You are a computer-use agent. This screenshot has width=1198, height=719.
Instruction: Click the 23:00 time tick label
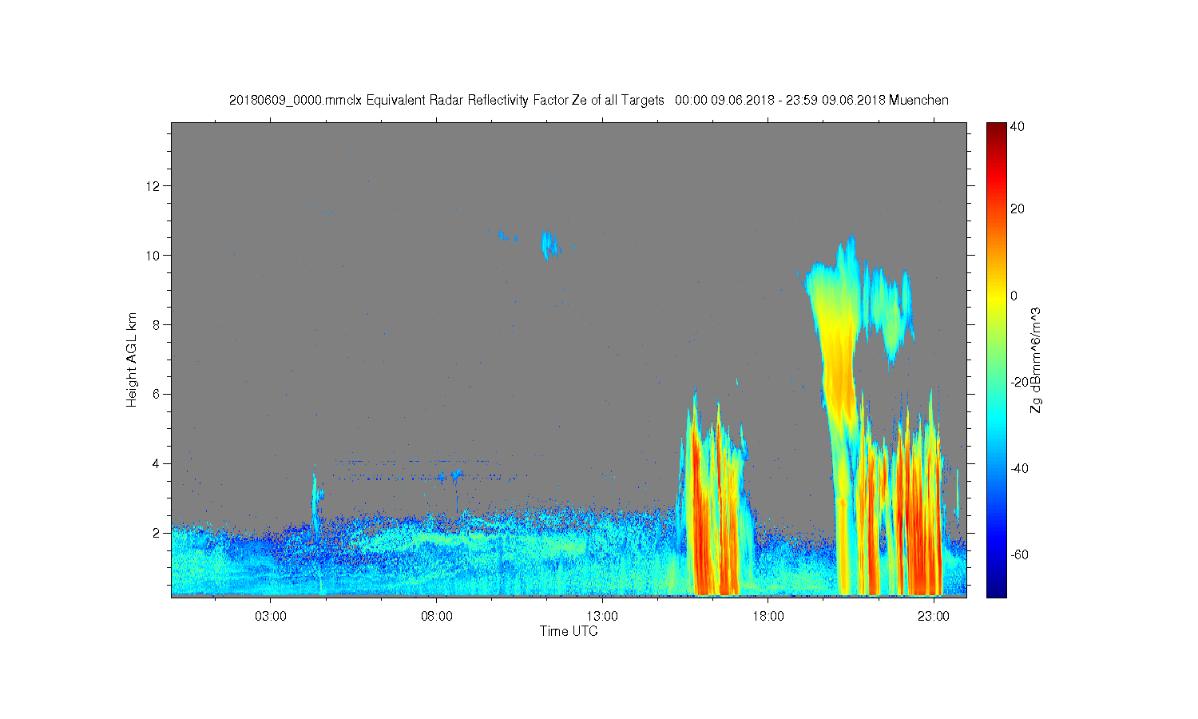coord(934,617)
